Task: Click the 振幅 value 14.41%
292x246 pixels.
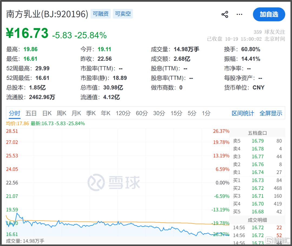Action: tap(251, 59)
